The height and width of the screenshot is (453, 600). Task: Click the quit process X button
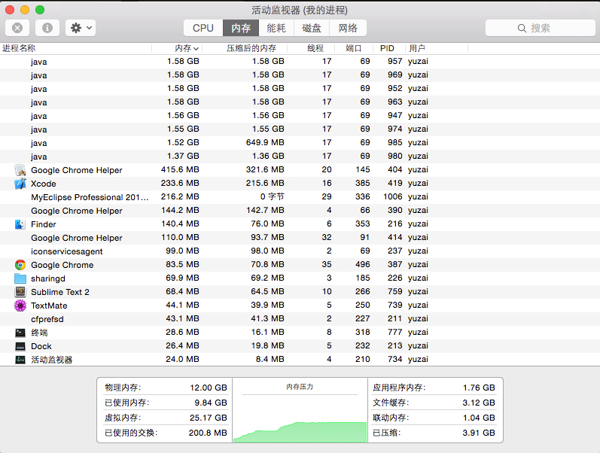pos(17,28)
